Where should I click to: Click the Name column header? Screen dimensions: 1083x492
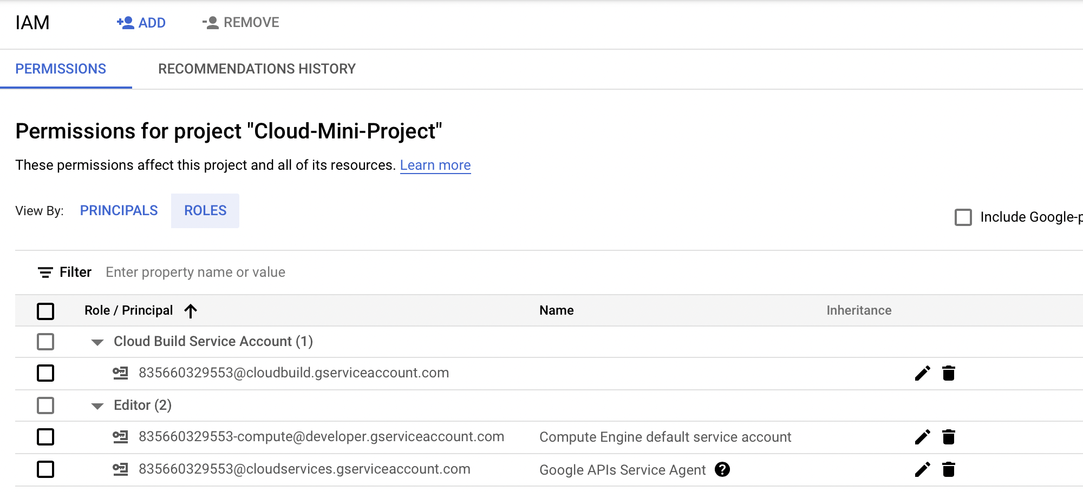(x=557, y=310)
